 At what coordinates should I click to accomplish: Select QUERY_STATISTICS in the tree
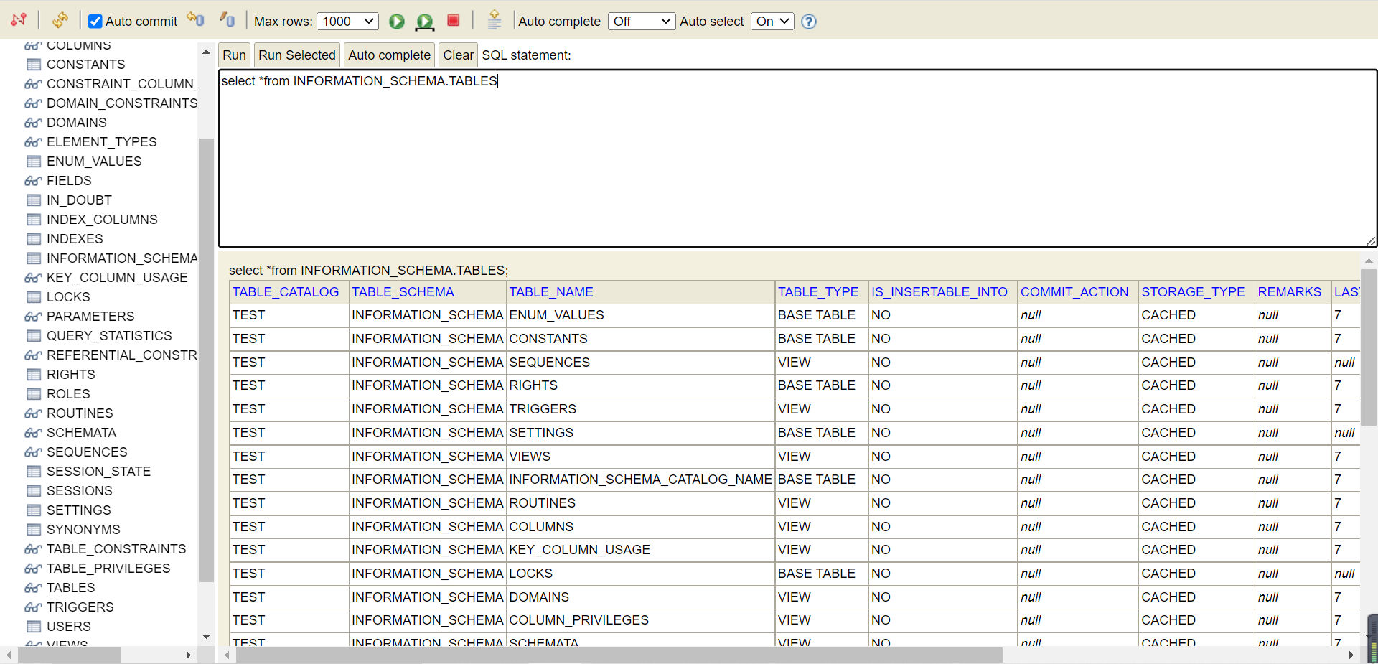coord(109,336)
